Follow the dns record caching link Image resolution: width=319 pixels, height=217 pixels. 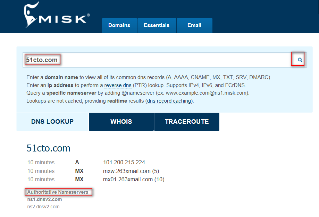pyautogui.click(x=169, y=101)
